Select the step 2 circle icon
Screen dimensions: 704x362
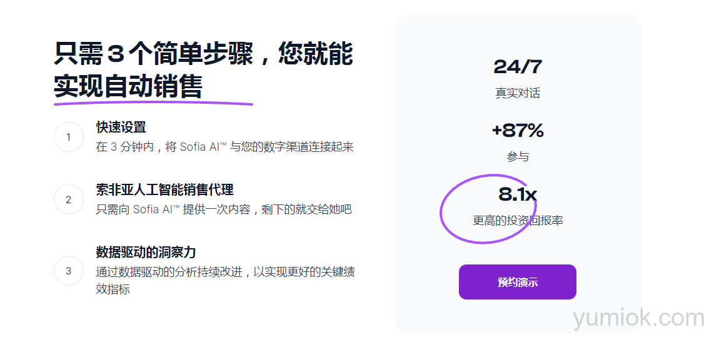(x=69, y=199)
